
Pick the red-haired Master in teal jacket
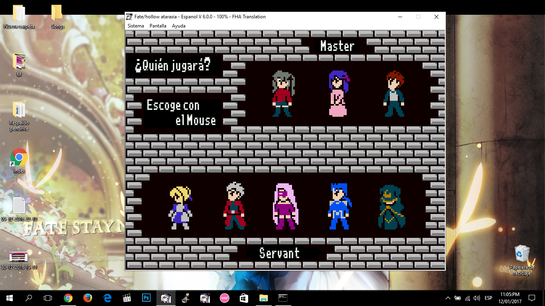pyautogui.click(x=394, y=94)
